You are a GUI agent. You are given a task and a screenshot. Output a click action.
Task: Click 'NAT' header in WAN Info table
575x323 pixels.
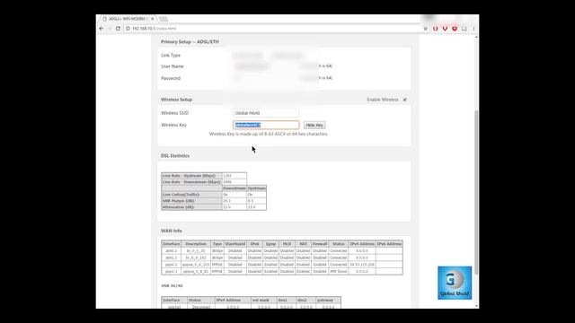pos(303,244)
